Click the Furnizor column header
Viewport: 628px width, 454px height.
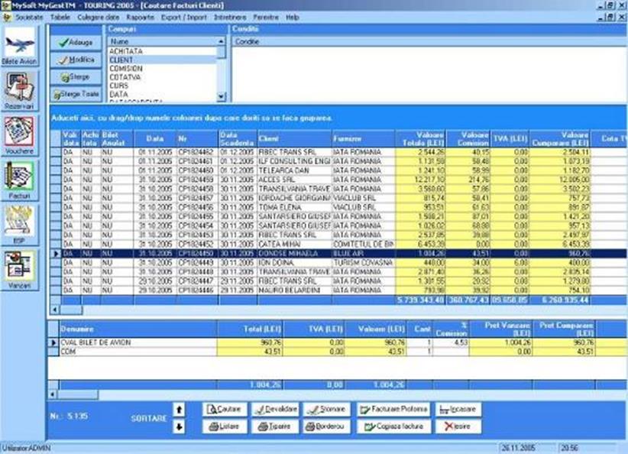tap(363, 138)
